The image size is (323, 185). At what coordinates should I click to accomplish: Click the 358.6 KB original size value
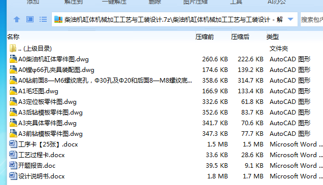click(215, 81)
